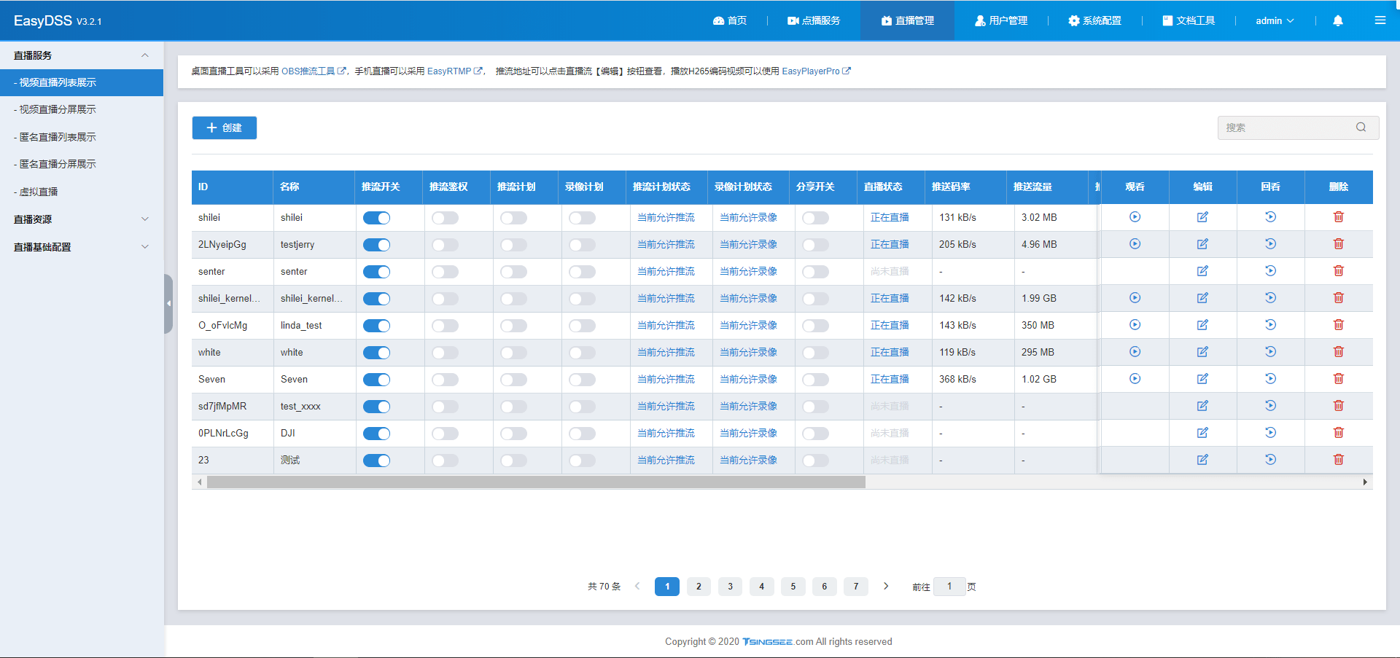Enable 分享开关 for test_xxxx row
1400x658 pixels.
(815, 407)
